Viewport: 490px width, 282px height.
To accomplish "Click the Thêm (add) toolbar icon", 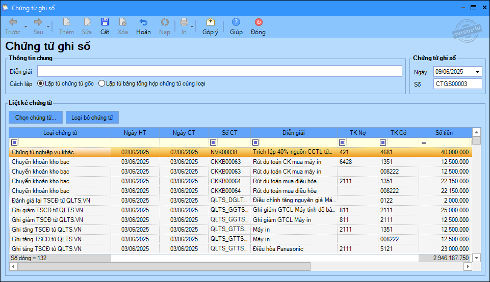I will tap(66, 26).
